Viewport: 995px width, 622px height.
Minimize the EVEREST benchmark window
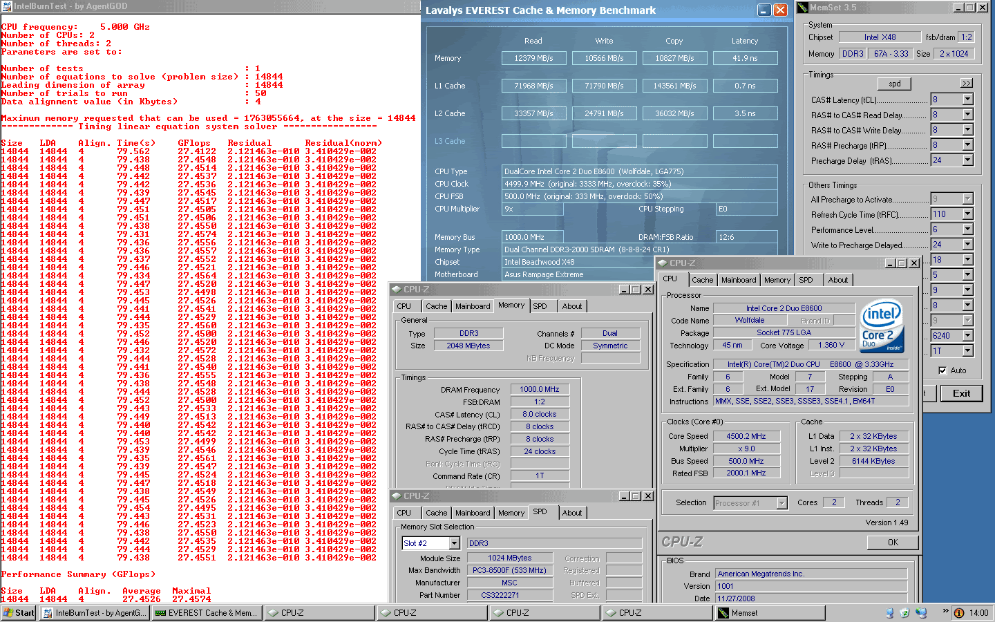coord(764,10)
